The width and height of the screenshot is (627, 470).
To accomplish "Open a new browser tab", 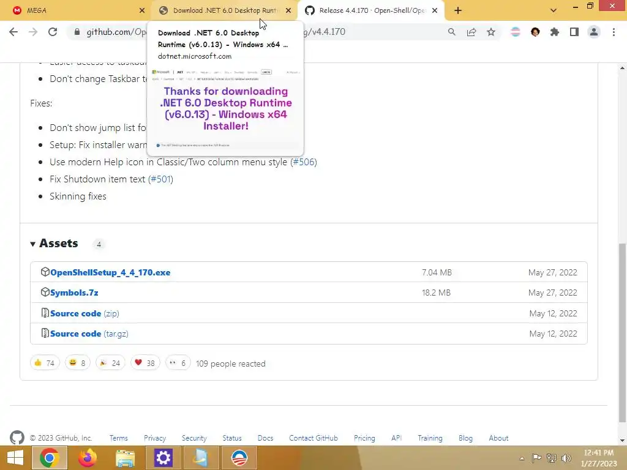I will tap(458, 10).
